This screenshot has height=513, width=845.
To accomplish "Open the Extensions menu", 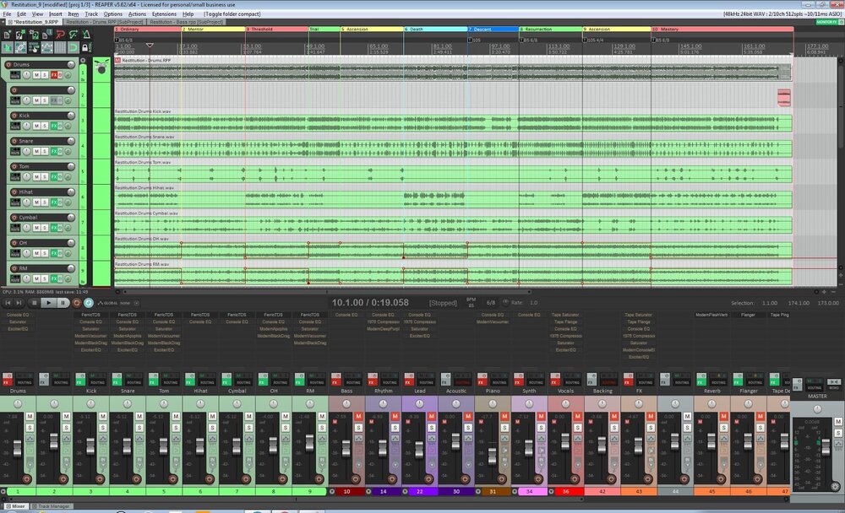I will coord(164,14).
